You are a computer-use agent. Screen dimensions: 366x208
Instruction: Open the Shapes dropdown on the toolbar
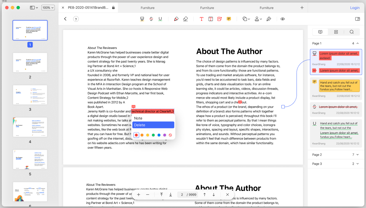[x=246, y=19]
